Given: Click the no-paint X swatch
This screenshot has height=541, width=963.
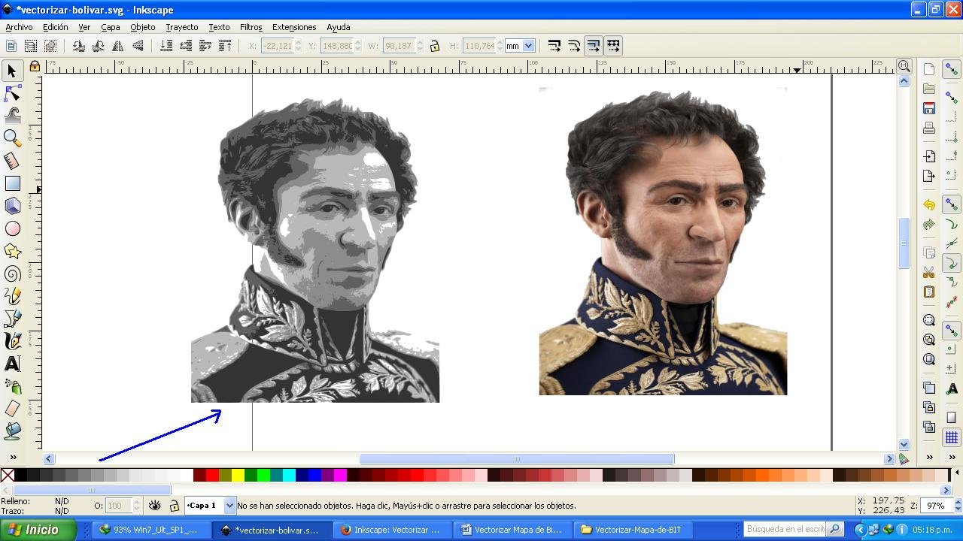Looking at the screenshot, I should (7, 475).
